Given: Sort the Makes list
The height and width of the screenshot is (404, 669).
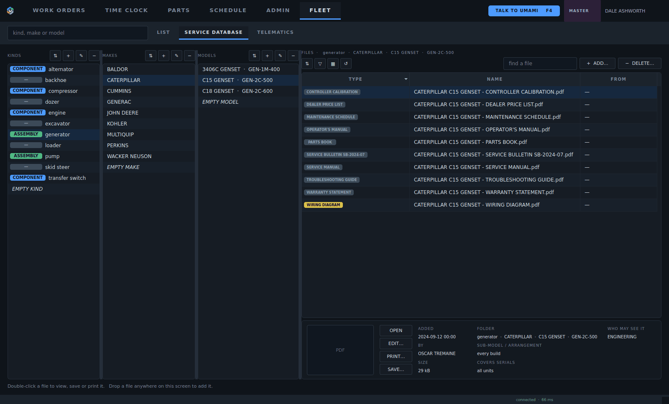Looking at the screenshot, I should pyautogui.click(x=151, y=56).
